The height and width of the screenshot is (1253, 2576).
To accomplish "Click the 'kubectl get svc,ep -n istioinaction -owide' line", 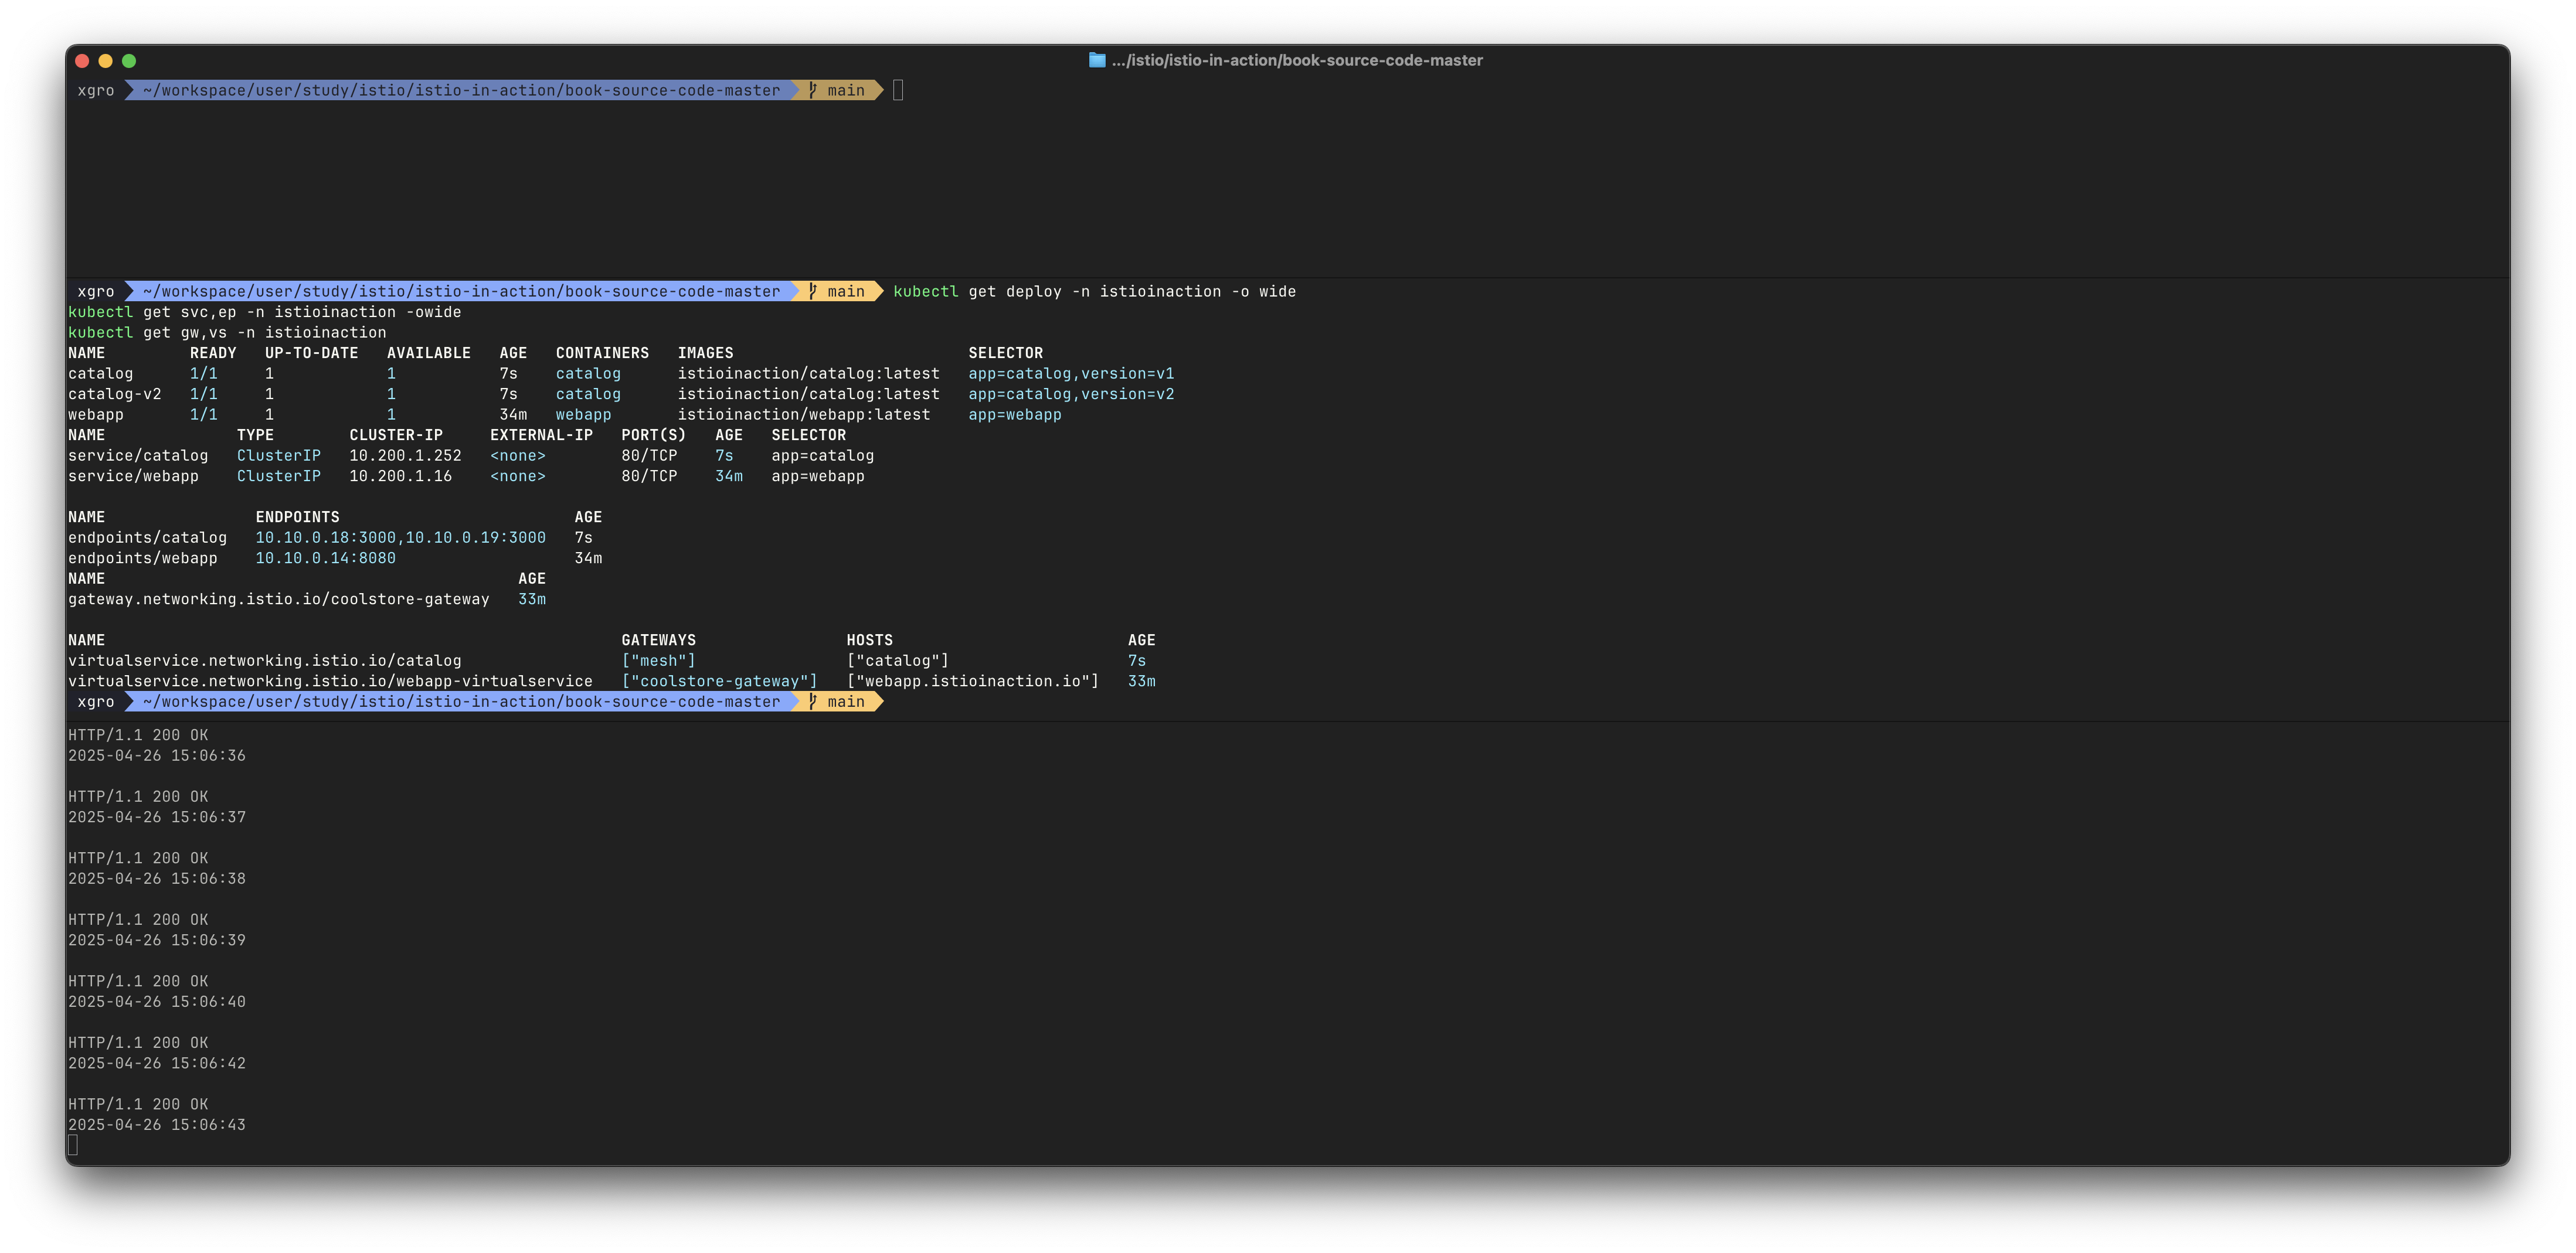I will click(264, 312).
